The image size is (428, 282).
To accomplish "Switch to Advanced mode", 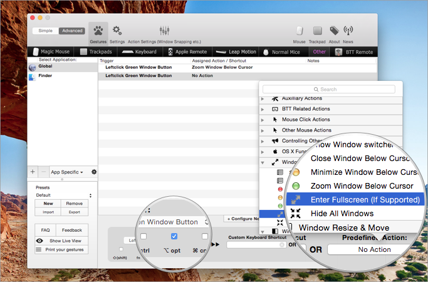I will 72,31.
